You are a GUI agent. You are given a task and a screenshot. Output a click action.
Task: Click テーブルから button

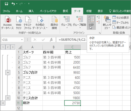(x=120, y=22)
